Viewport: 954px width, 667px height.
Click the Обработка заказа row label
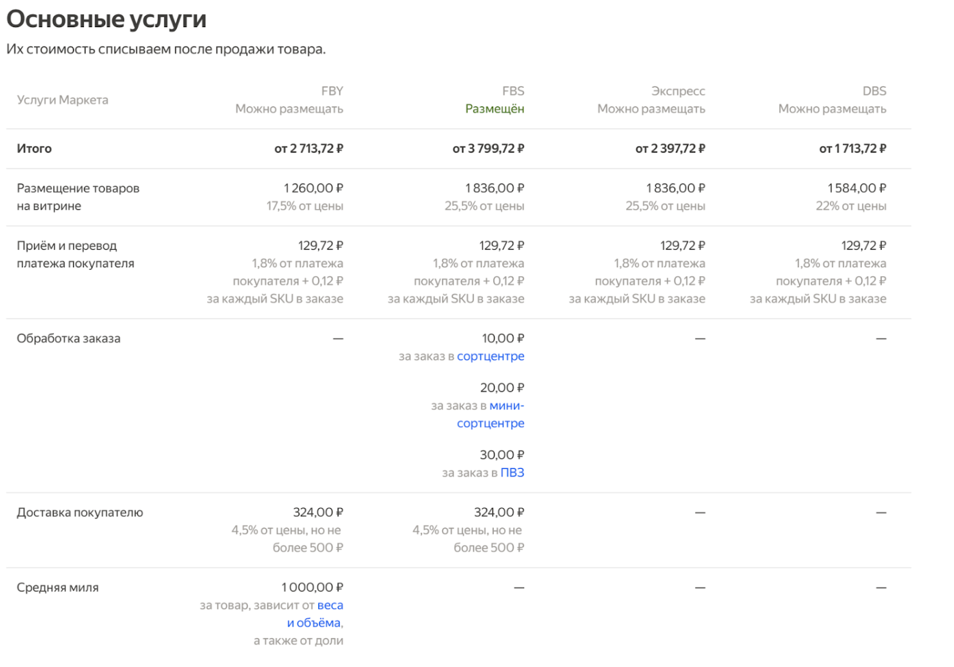pos(68,338)
